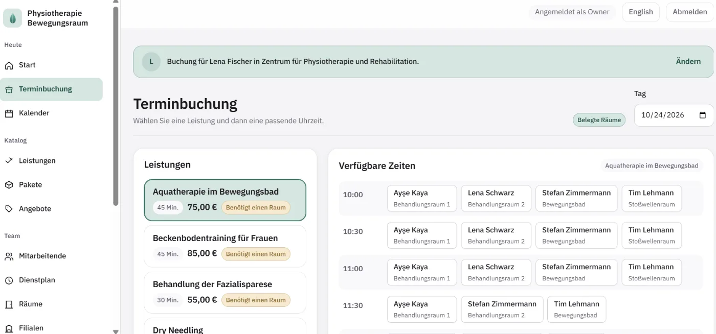Viewport: 716px width, 334px height.
Task: Click Ändern in the booking banner
Action: coord(688,61)
